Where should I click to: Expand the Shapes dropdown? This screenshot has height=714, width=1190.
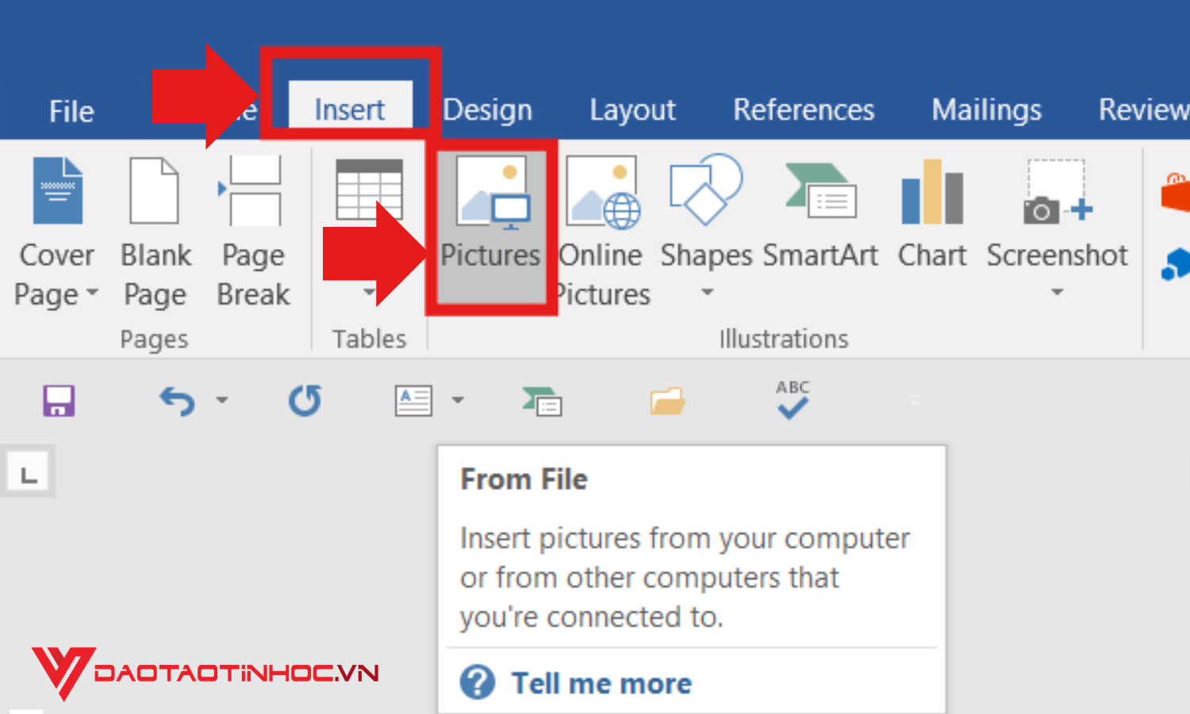[707, 292]
